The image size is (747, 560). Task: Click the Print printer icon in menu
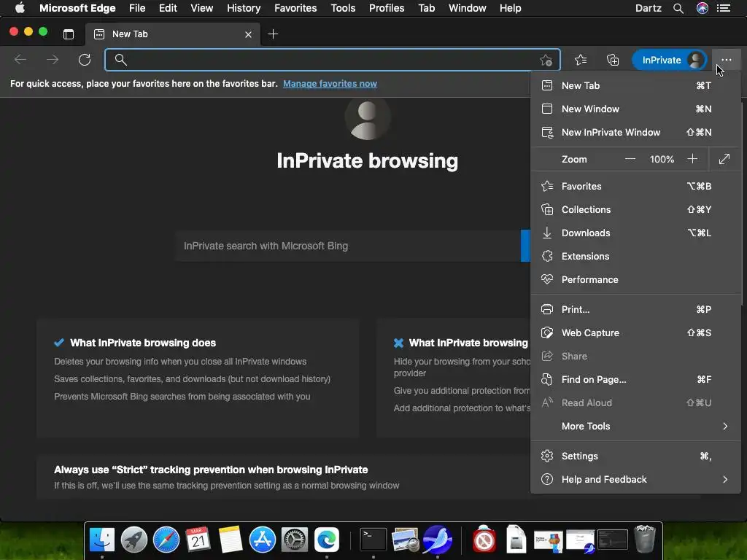547,309
